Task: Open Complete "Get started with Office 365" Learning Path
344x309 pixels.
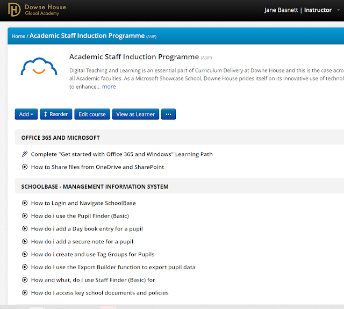Action: [122, 154]
